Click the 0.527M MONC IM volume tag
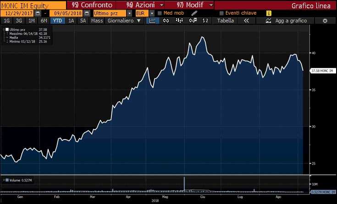Image resolution: width=337 pixels, height=204 pixels. pos(323,192)
